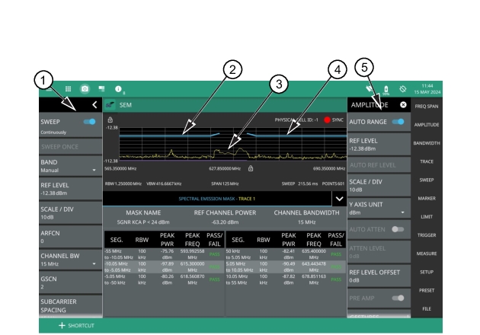Click the plus icon next to Shortcut
Image resolution: width=480 pixels, height=335 pixels.
[x=53, y=326]
